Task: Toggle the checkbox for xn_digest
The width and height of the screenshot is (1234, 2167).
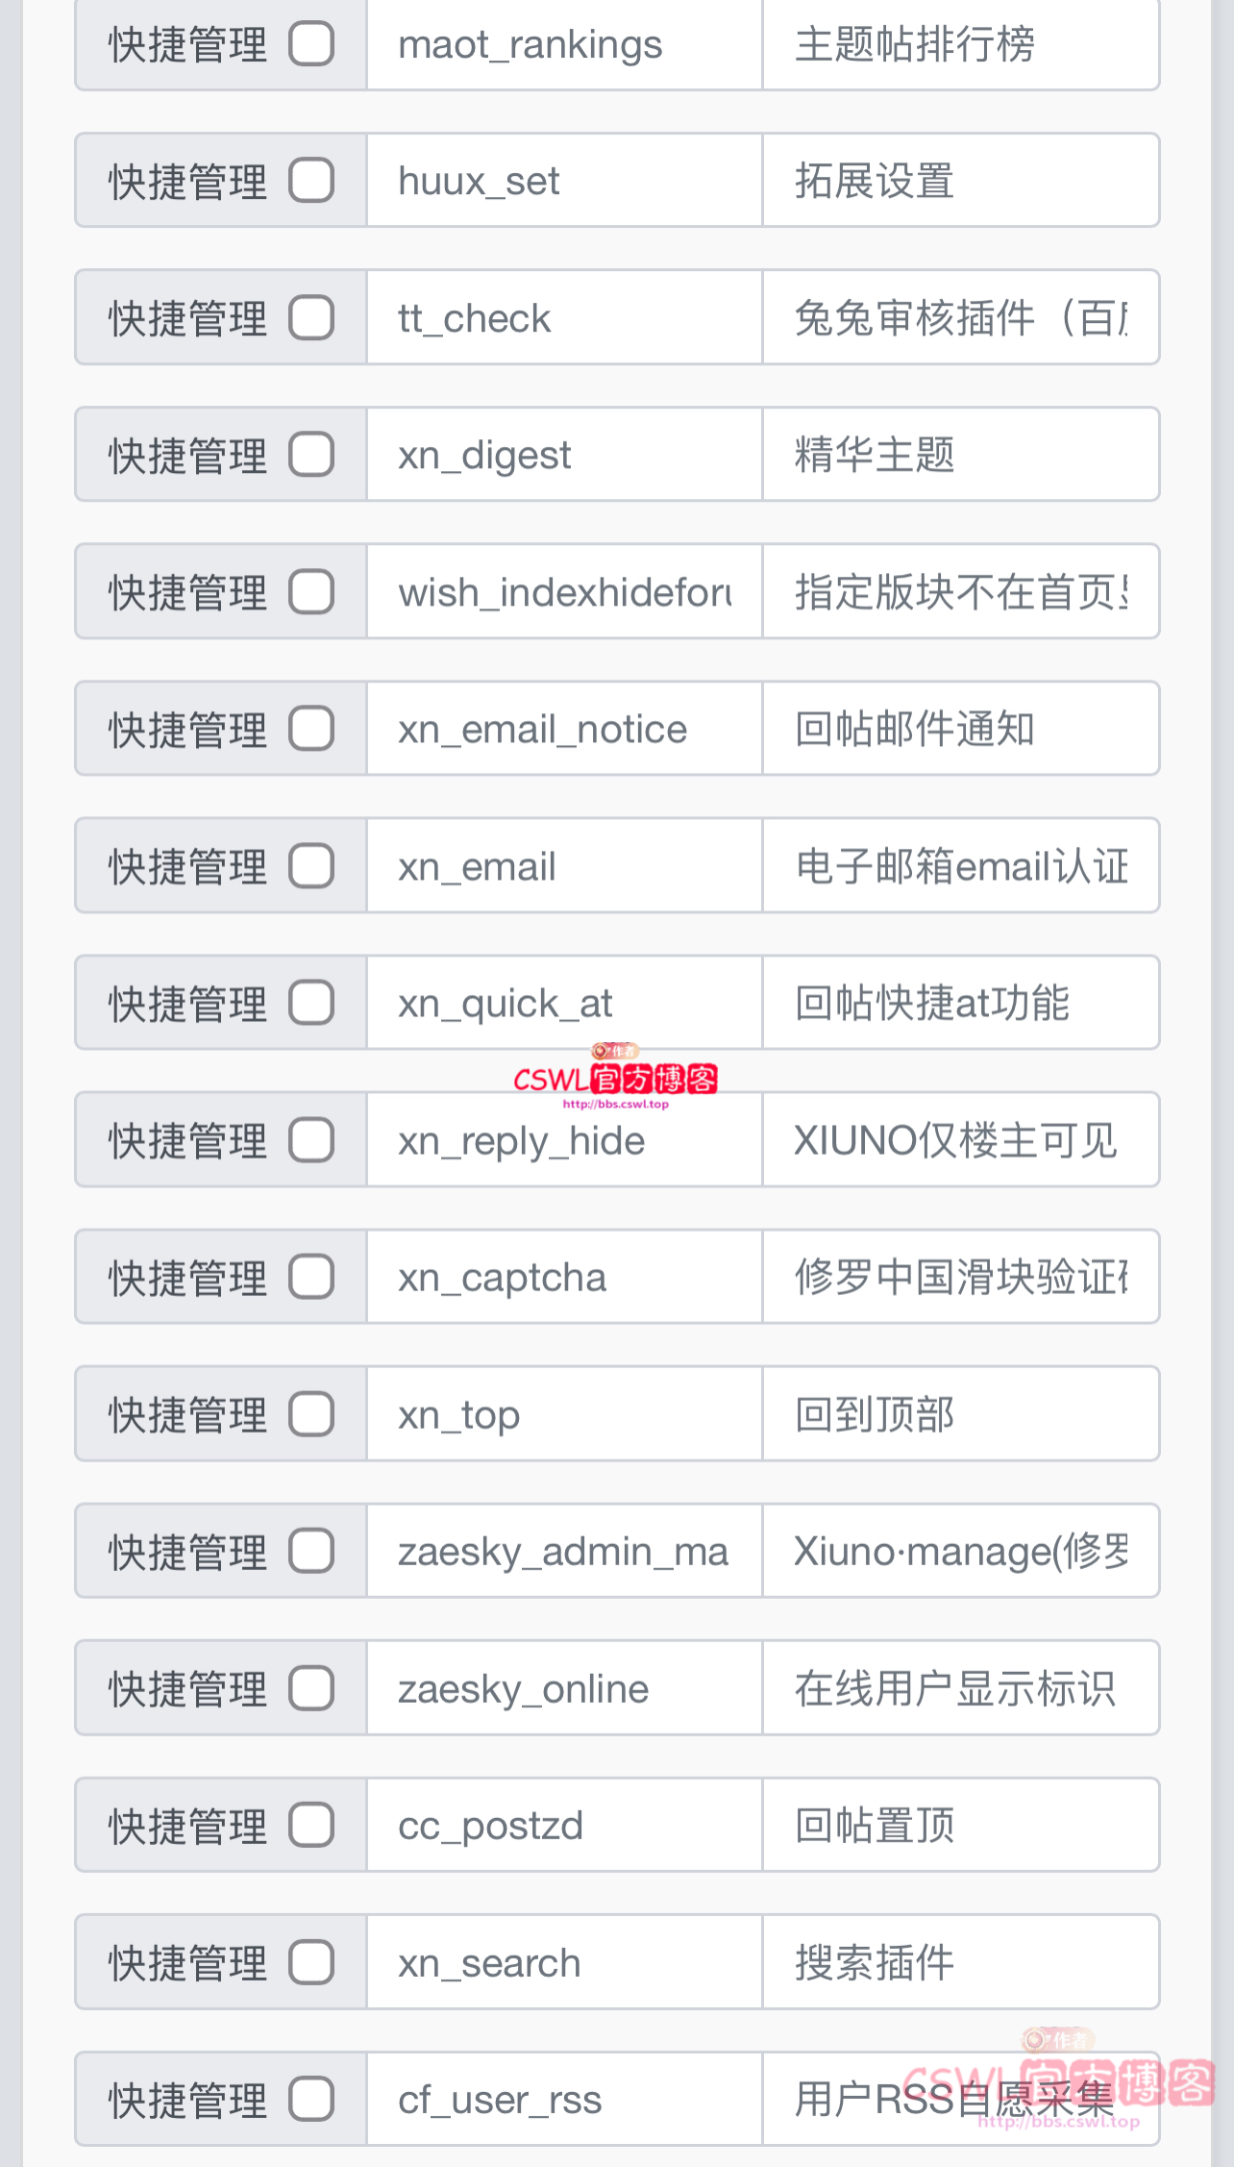Action: (309, 455)
